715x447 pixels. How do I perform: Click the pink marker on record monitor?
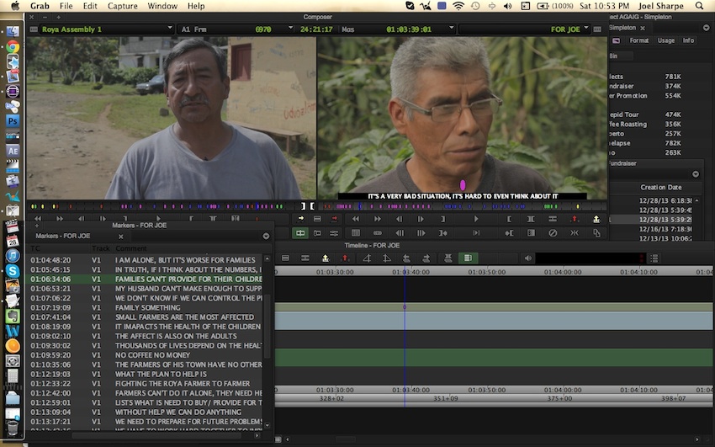point(463,184)
